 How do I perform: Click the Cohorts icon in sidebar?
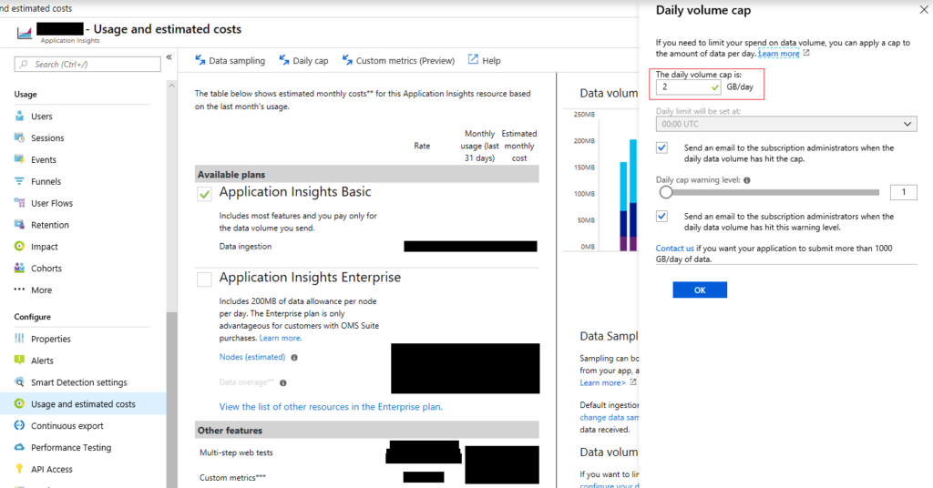coord(20,268)
